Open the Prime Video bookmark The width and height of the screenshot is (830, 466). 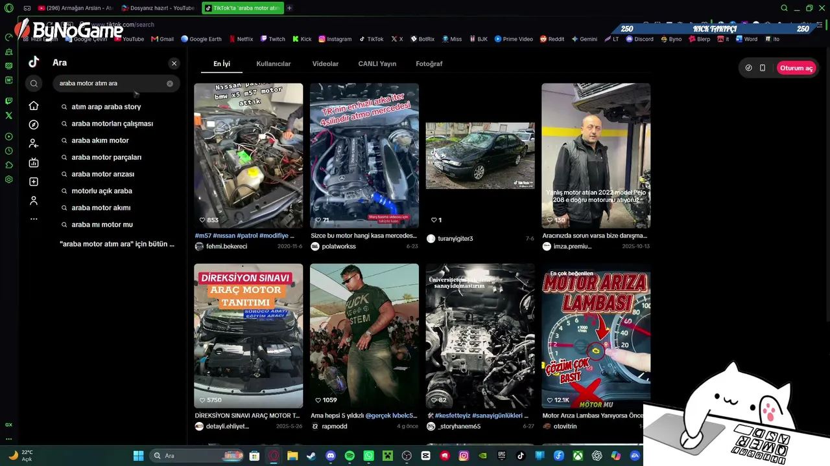coord(514,39)
